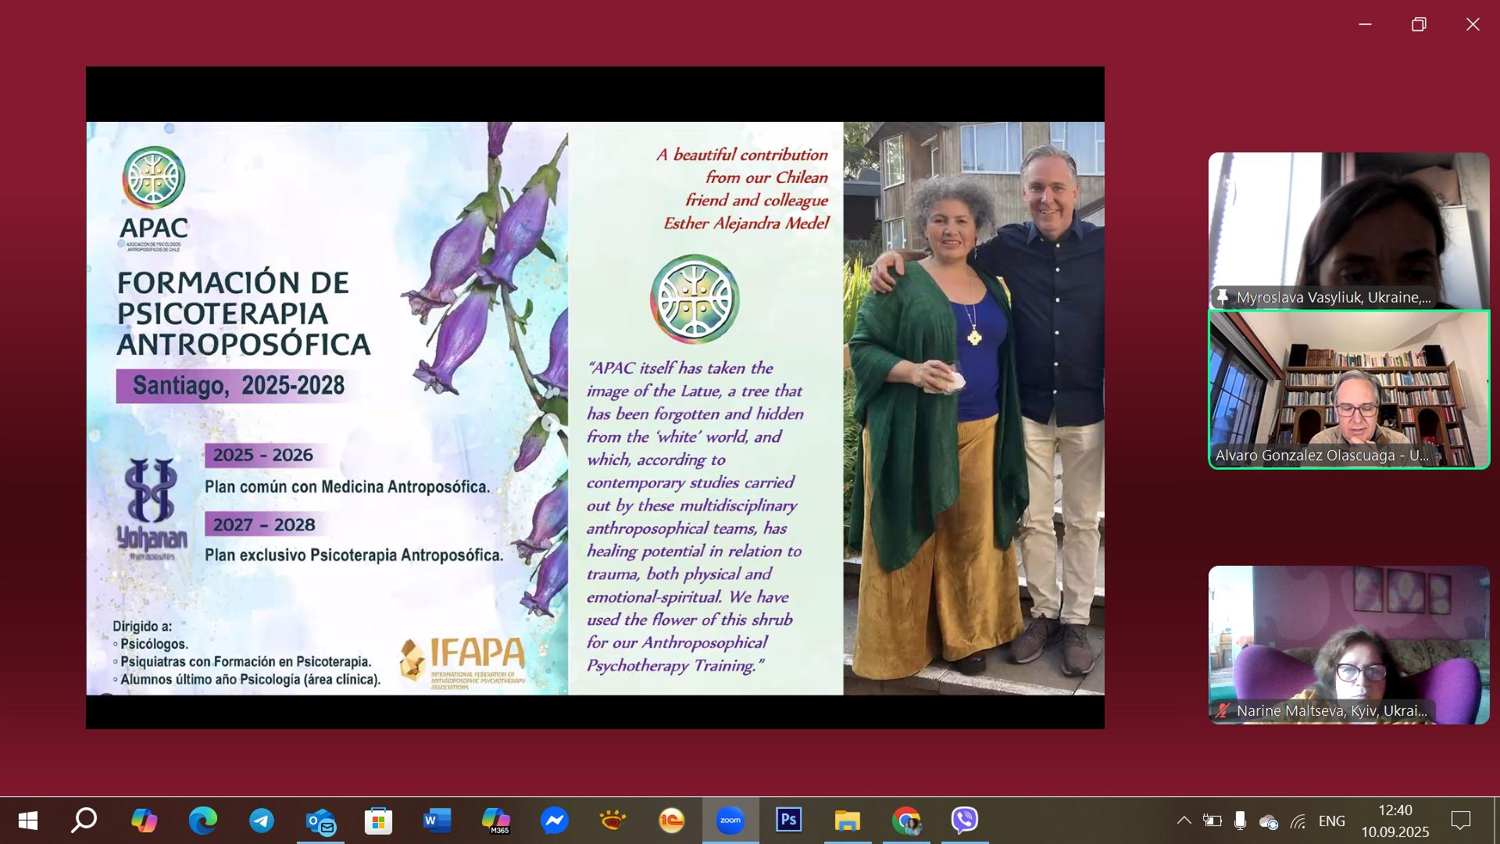
Task: Open the File Explorer folder icon
Action: tap(847, 821)
